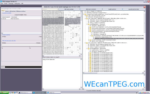This screenshot has width=150, height=94.
Task: Switch to DABAIR-Lite in the taskbar
Action: (53, 93)
